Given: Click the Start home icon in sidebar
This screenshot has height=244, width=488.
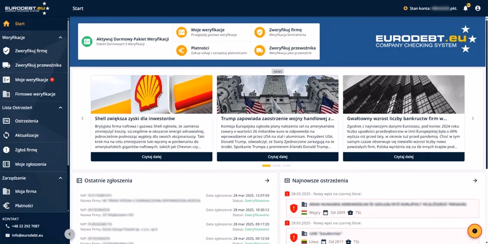Looking at the screenshot, I should point(6,23).
